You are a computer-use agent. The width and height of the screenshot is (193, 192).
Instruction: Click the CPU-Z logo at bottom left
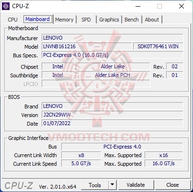(x=19, y=186)
